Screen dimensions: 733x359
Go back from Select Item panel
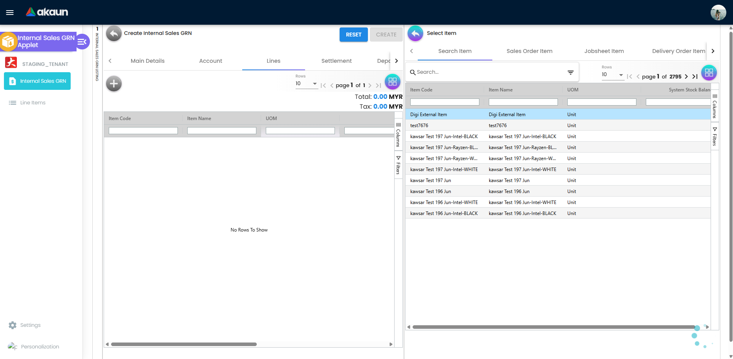click(x=415, y=34)
